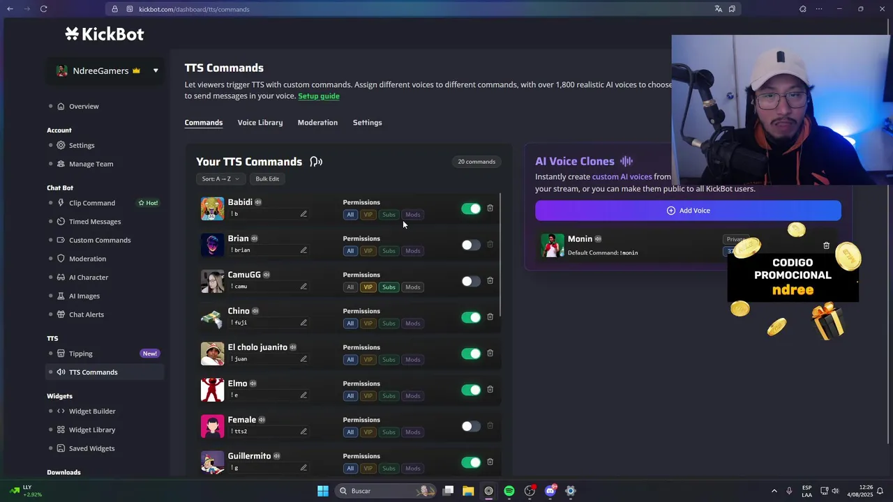This screenshot has width=893, height=502.
Task: Click the translate page icon in address bar
Action: [718, 9]
